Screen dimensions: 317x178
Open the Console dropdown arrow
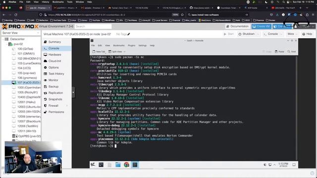281,34
